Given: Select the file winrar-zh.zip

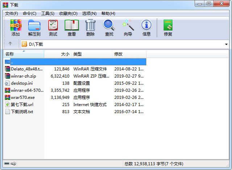Looking at the screenshot, I should (x=23, y=76).
